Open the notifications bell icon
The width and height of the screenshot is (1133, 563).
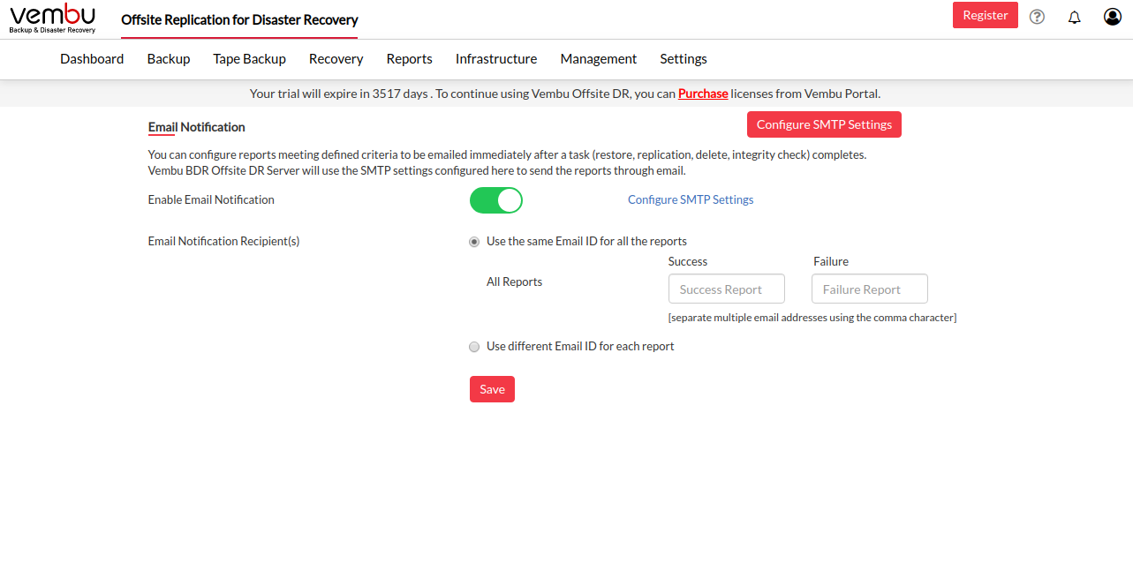point(1075,17)
